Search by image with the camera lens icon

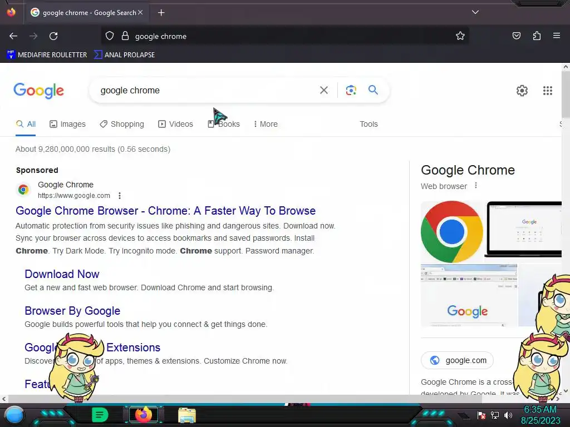(x=351, y=90)
